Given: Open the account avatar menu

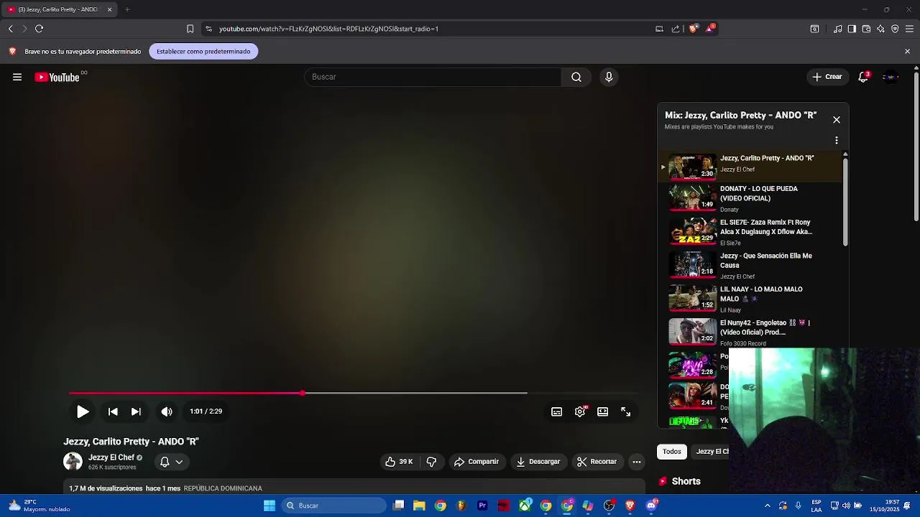Looking at the screenshot, I should (891, 77).
